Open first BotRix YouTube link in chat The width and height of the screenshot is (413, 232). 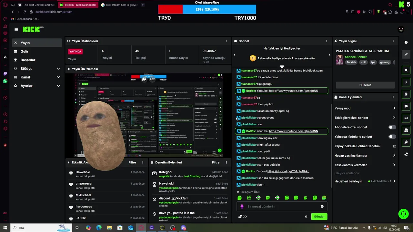pyautogui.click(x=293, y=91)
